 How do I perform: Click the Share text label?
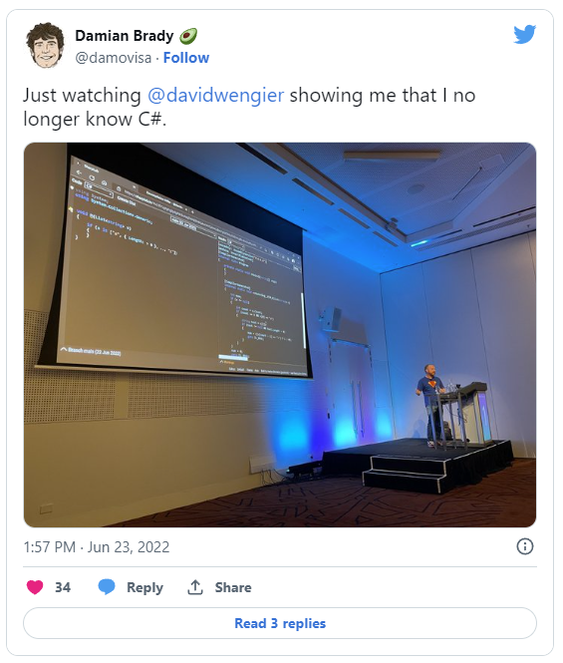(x=233, y=587)
